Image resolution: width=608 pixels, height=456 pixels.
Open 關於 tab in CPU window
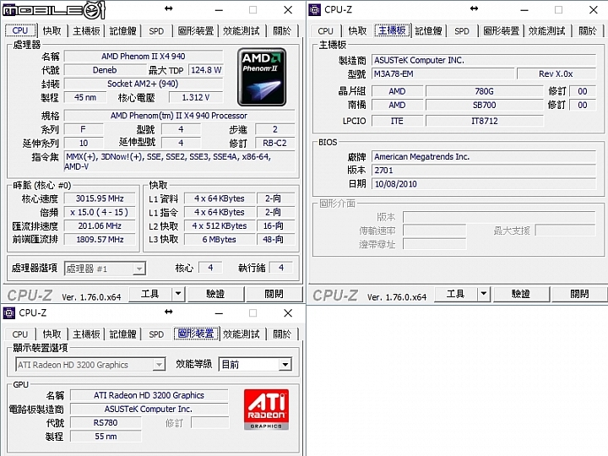pyautogui.click(x=282, y=30)
